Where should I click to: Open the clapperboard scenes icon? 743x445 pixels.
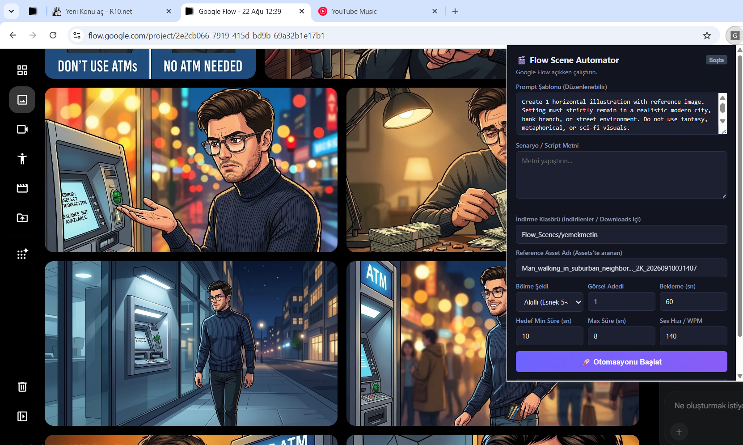tap(22, 188)
